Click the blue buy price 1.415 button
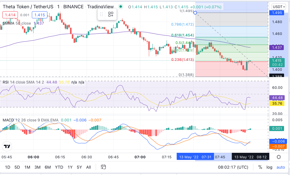The height and width of the screenshot is (175, 290). 40,15
